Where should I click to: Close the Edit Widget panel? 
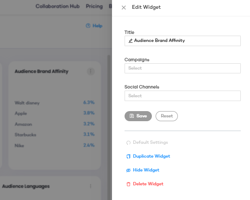[x=124, y=8]
